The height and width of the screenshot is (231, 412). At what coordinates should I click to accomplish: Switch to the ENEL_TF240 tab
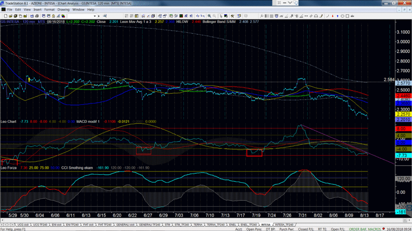[x=249, y=225]
